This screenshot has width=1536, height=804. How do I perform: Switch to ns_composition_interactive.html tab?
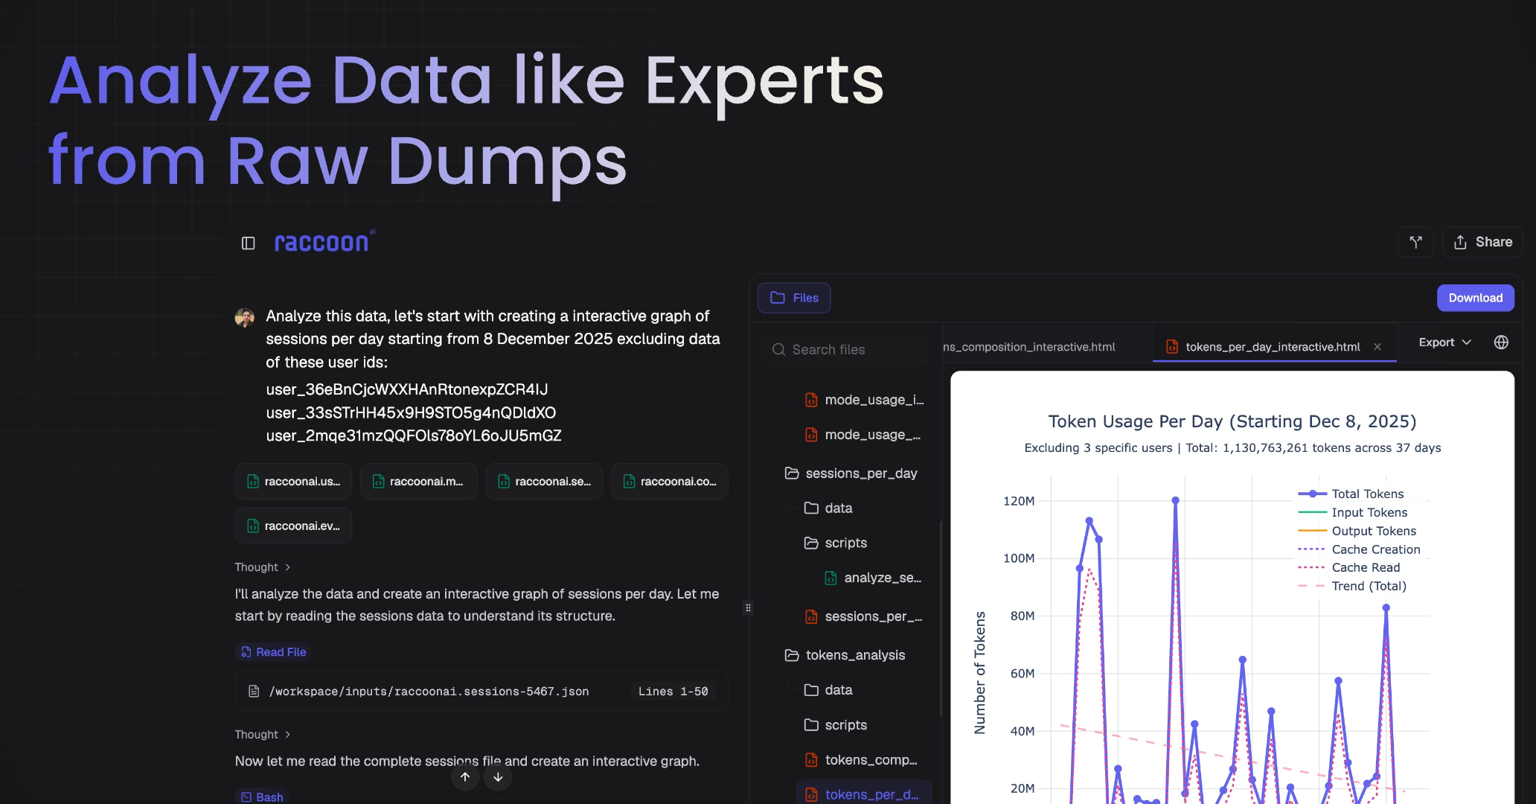(x=1030, y=347)
